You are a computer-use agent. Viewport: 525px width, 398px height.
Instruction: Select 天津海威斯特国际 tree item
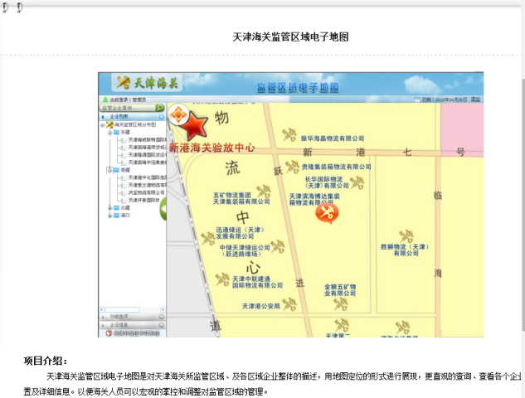tap(147, 139)
